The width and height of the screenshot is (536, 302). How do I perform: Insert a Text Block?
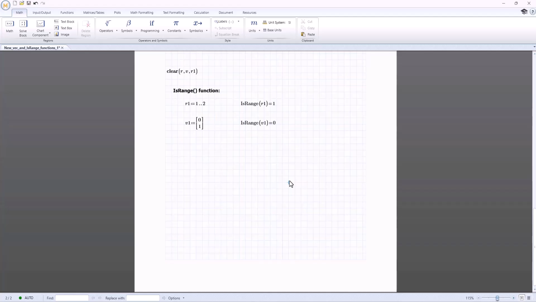pyautogui.click(x=64, y=22)
